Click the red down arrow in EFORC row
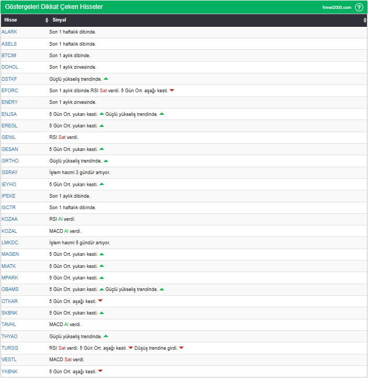The height and width of the screenshot is (378, 368). pos(172,90)
